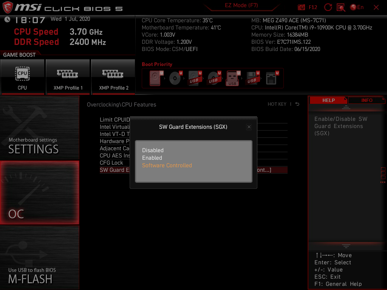Click the screenshot camera icon in title bar
Viewport: 387px width, 290px height.
coord(301,7)
